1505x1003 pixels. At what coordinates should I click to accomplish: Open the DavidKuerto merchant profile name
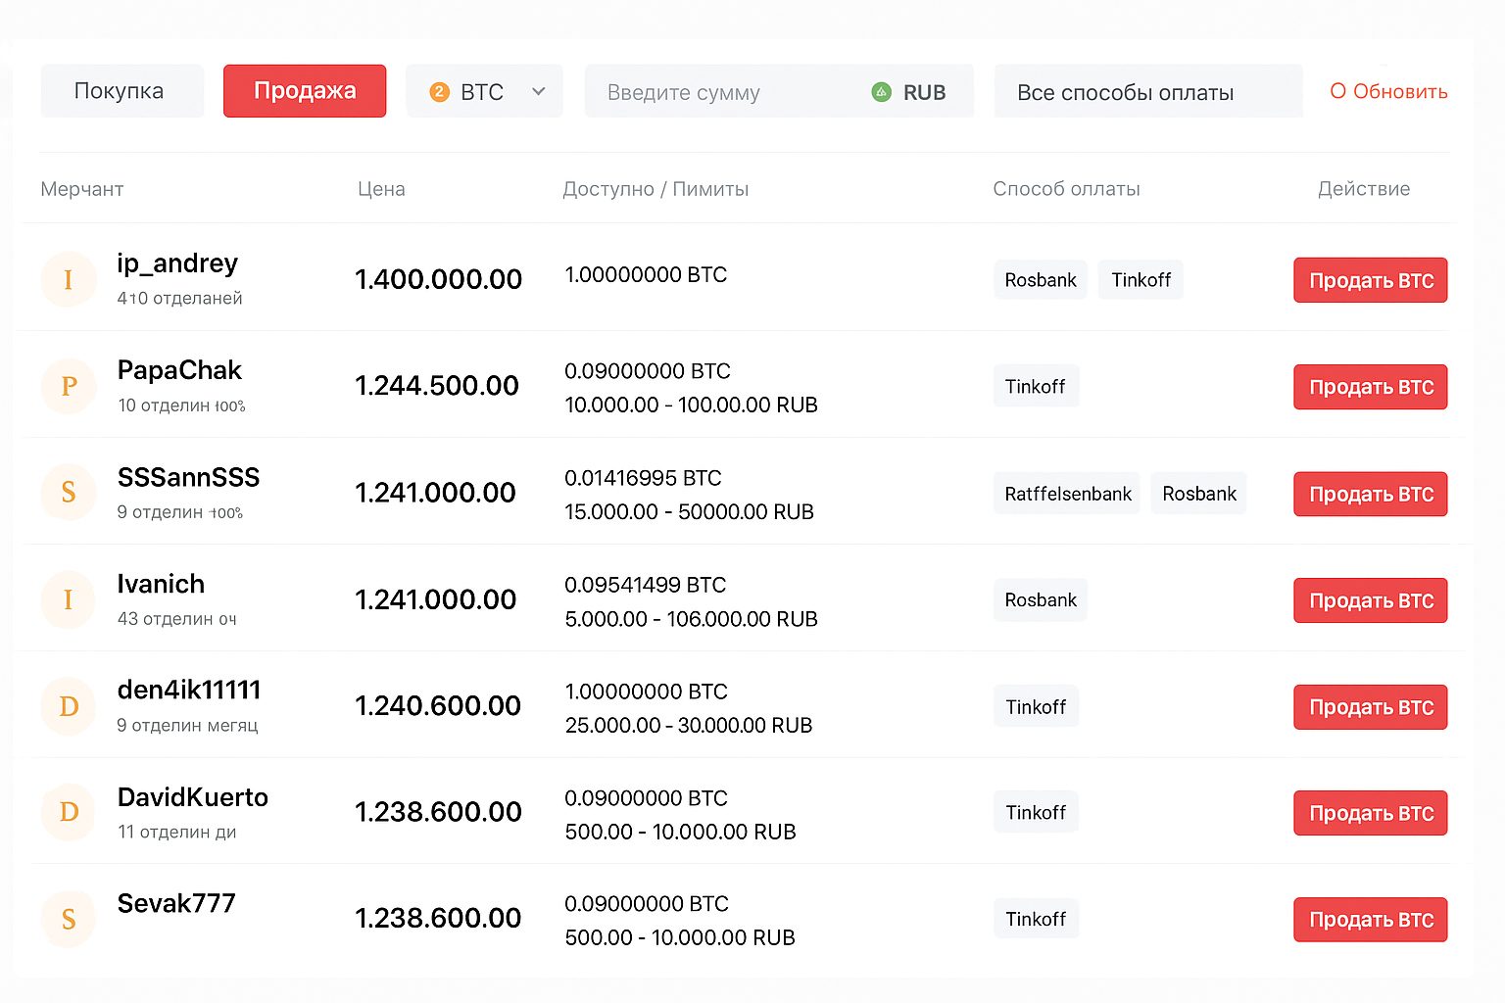[193, 797]
